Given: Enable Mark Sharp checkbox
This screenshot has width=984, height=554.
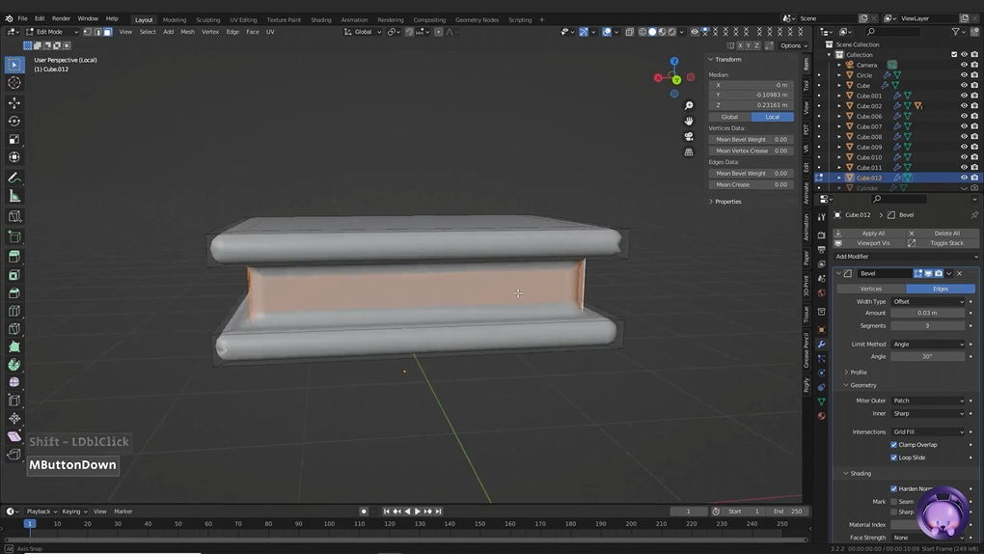Looking at the screenshot, I should 893,512.
